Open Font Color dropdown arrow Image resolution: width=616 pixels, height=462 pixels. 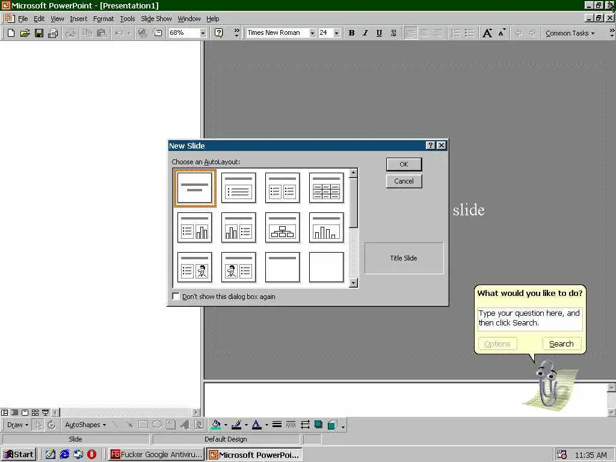266,425
